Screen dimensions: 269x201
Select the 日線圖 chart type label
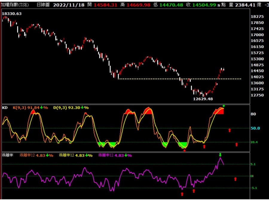click(x=43, y=5)
